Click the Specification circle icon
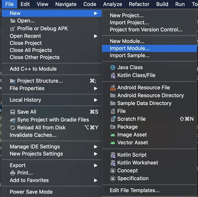Screen dimensions: 198x197 [x=113, y=179]
